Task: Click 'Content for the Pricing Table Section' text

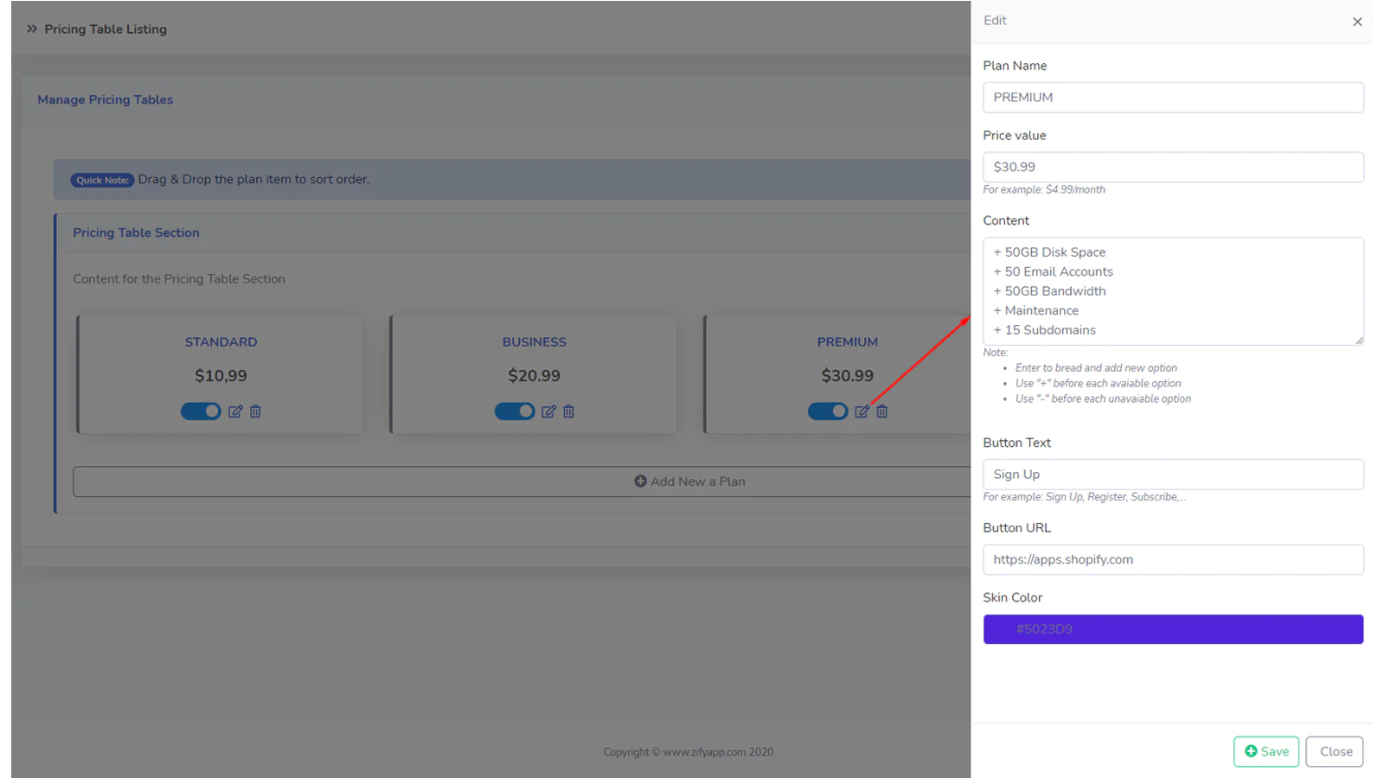Action: coord(179,279)
